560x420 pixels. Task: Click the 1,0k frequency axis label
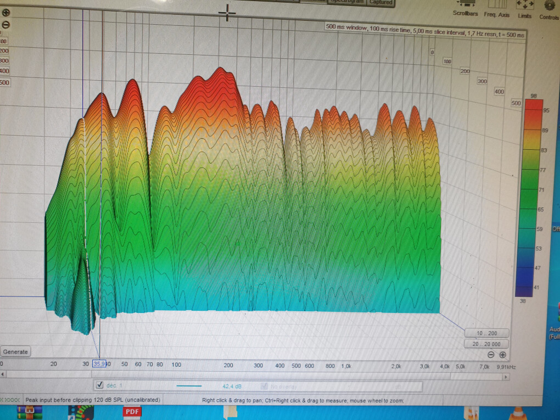click(346, 366)
